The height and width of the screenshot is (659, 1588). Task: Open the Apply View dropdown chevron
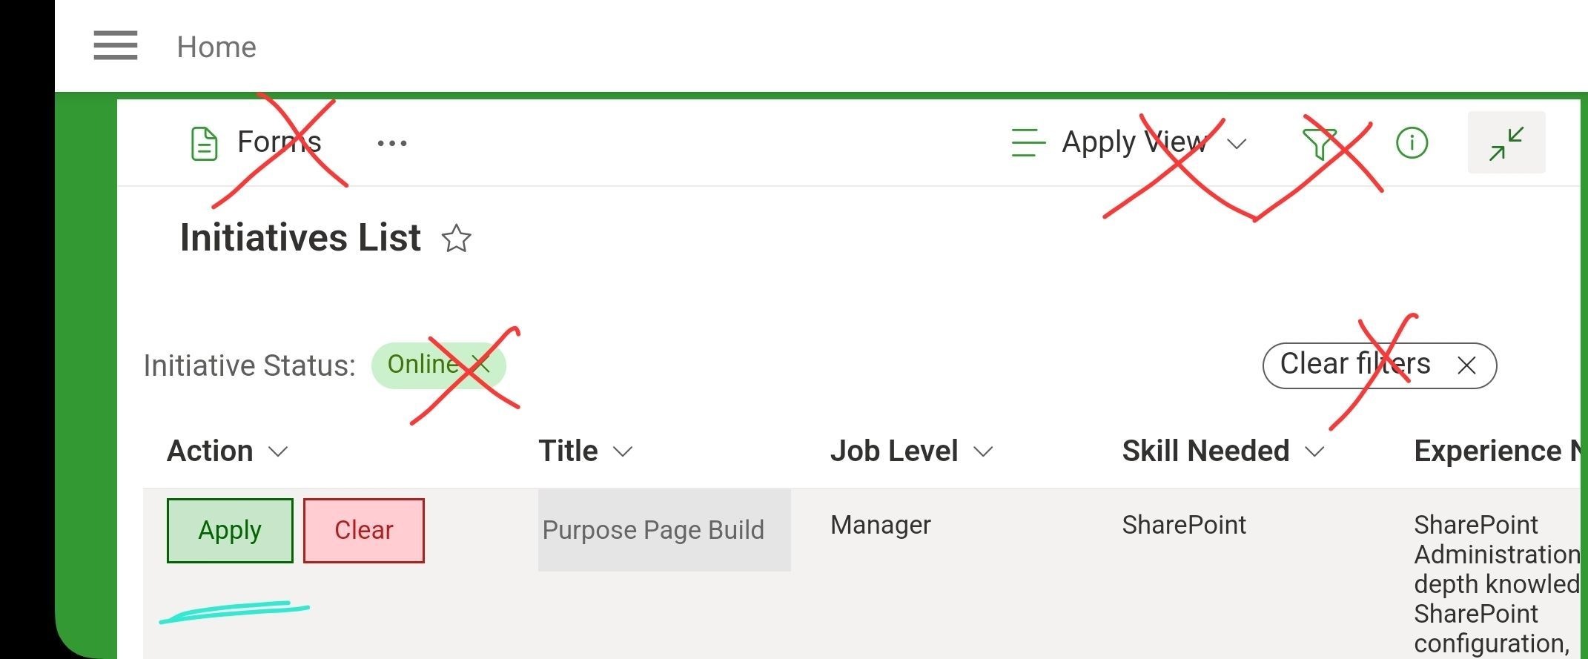pyautogui.click(x=1236, y=144)
